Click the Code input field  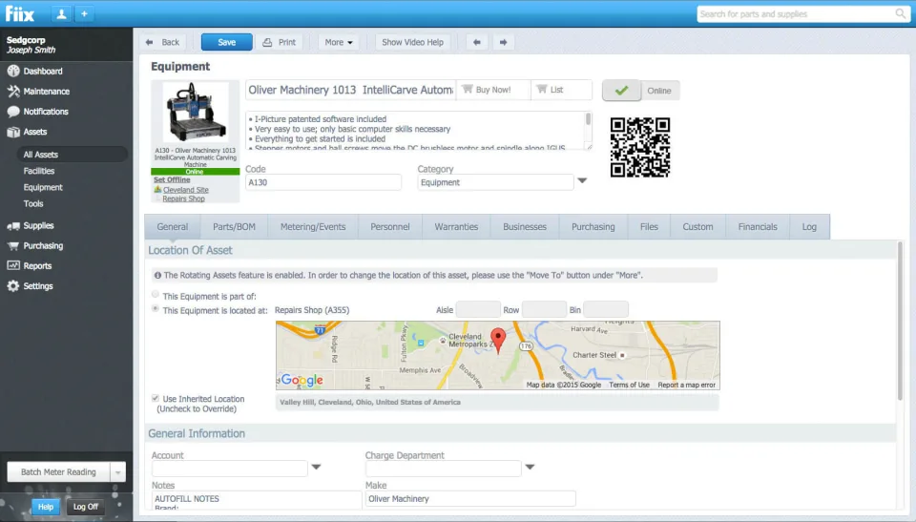click(x=323, y=182)
